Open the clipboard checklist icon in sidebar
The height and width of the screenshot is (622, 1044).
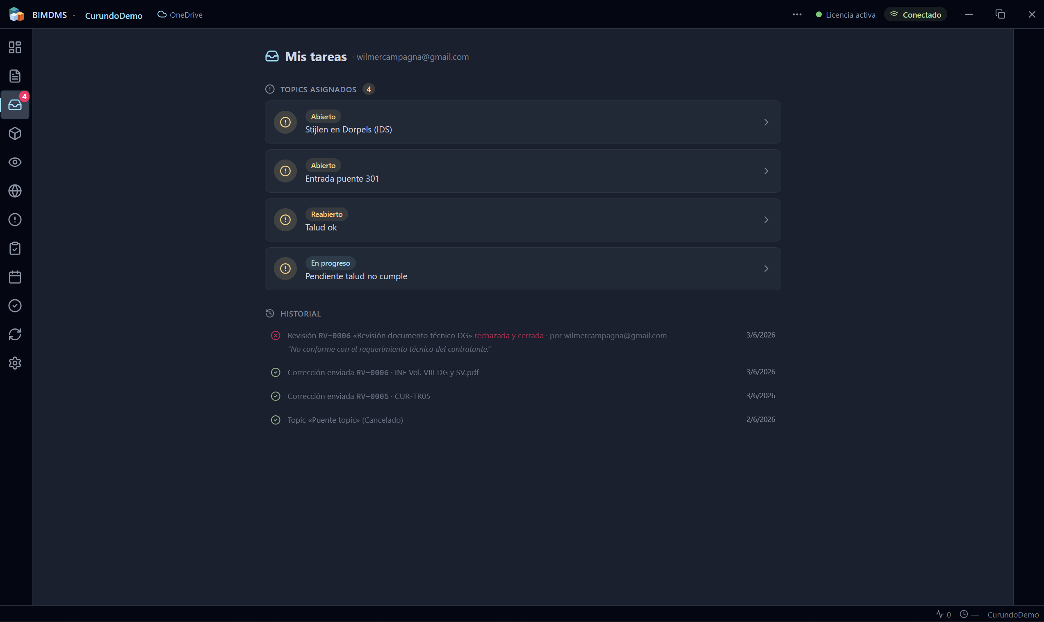pos(15,248)
